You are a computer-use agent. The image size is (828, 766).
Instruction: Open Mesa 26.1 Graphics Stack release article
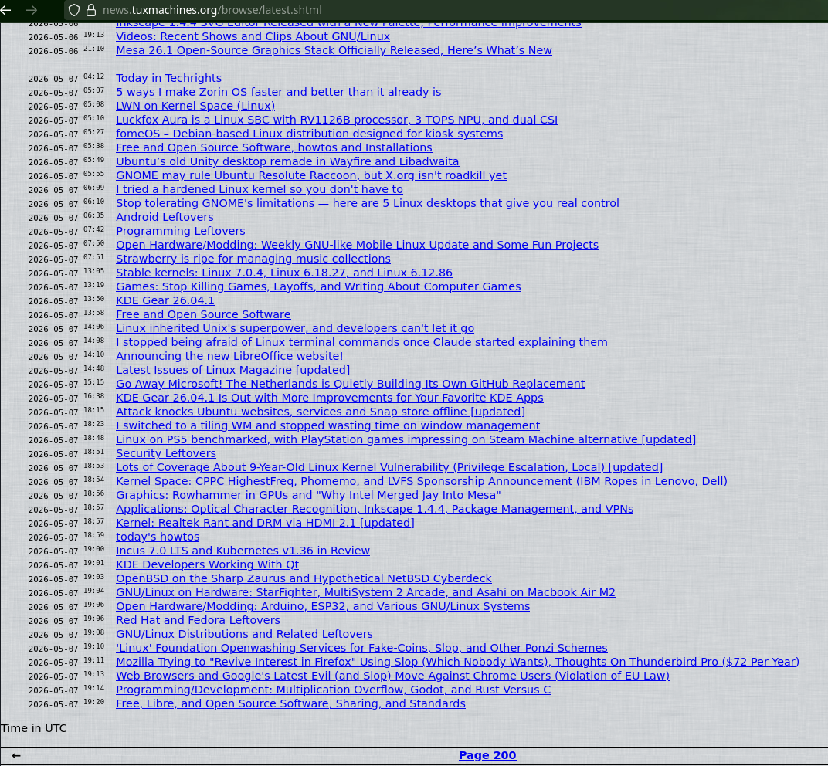coord(334,50)
